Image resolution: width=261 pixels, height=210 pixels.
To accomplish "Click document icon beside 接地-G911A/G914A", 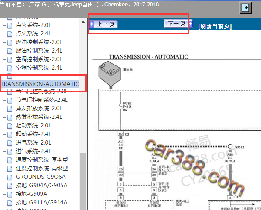I will pos(10,203).
